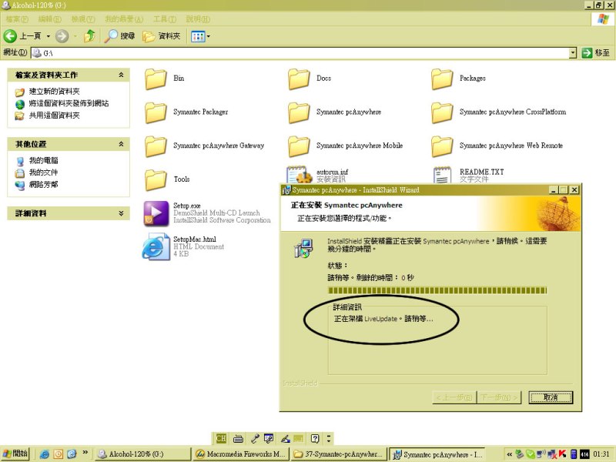The width and height of the screenshot is (616, 462).
Task: Open the 檔案(F) menu
Action: 17,18
